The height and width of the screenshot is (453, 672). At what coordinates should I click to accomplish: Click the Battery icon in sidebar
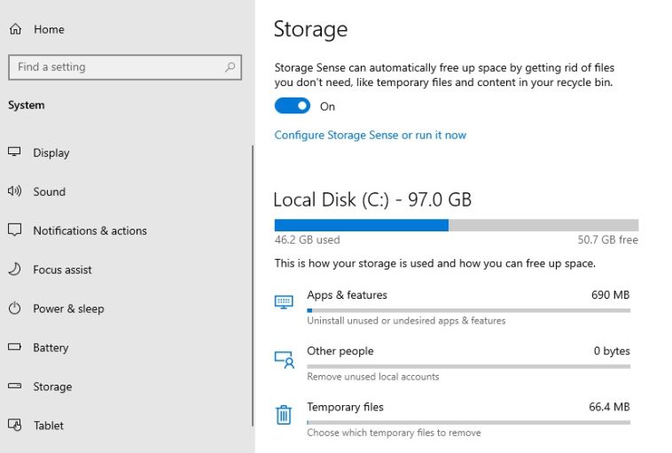coord(14,348)
